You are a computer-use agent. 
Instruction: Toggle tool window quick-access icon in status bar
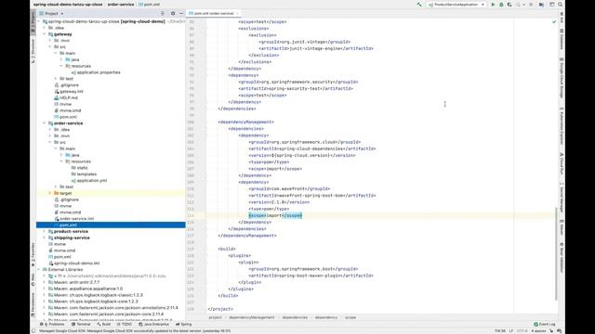coord(33,331)
